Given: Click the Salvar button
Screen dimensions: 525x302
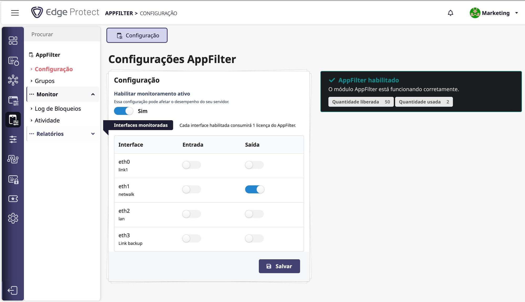Looking at the screenshot, I should tap(279, 266).
